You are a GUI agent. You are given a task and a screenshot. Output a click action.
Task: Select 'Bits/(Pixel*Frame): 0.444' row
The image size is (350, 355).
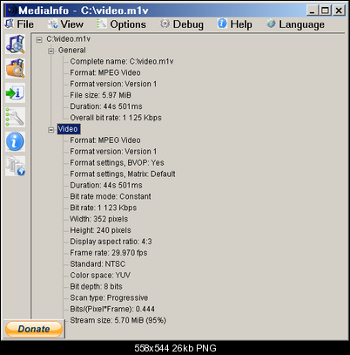point(112,309)
